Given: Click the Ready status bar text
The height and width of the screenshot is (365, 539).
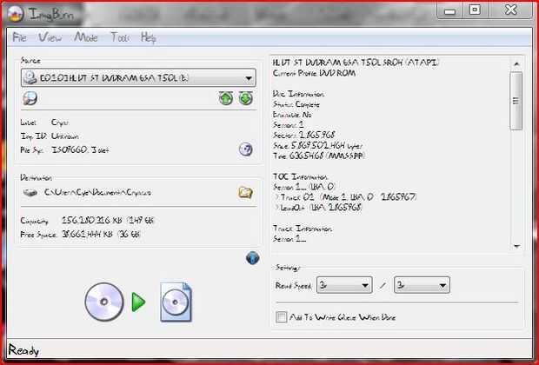Looking at the screenshot, I should click(x=23, y=350).
